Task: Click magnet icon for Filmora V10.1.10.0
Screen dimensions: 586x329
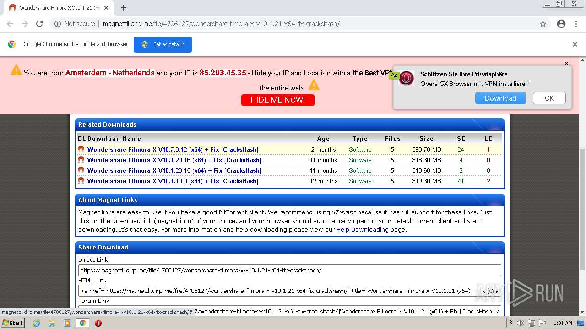Action: tap(81, 181)
